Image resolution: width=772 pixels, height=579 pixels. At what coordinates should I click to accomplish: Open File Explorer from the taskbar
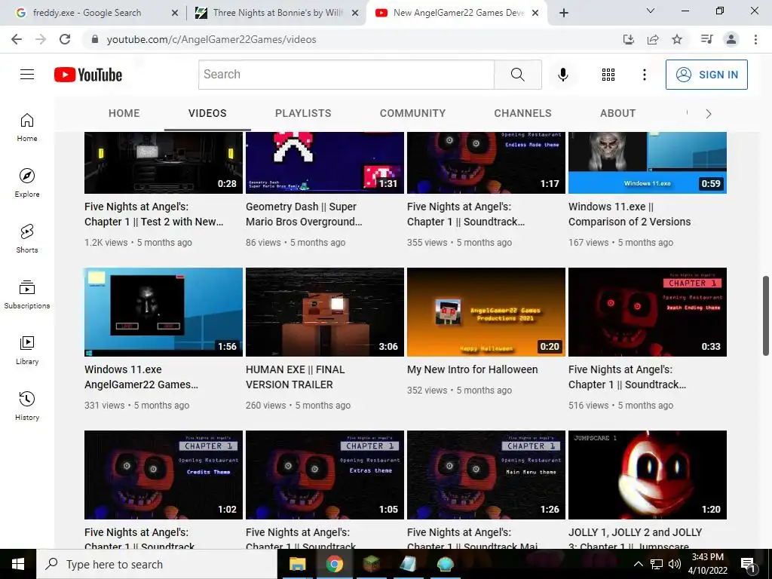tap(297, 564)
